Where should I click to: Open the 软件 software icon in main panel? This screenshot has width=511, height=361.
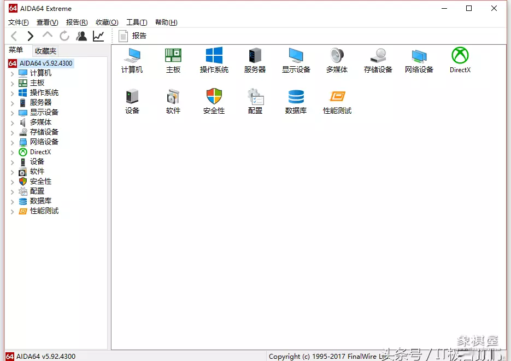(173, 101)
